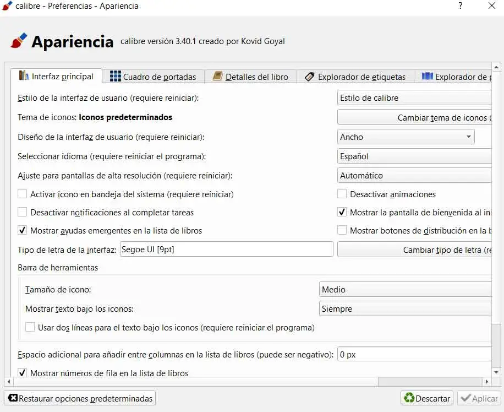Click the X icon on Restaurar opciones button
This screenshot has height=412, width=504.
coord(13,398)
